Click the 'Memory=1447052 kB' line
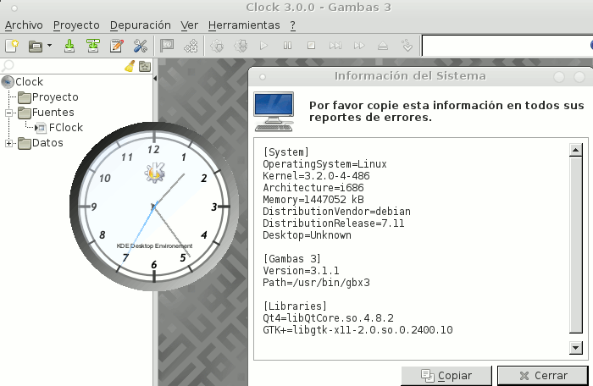 [x=313, y=200]
